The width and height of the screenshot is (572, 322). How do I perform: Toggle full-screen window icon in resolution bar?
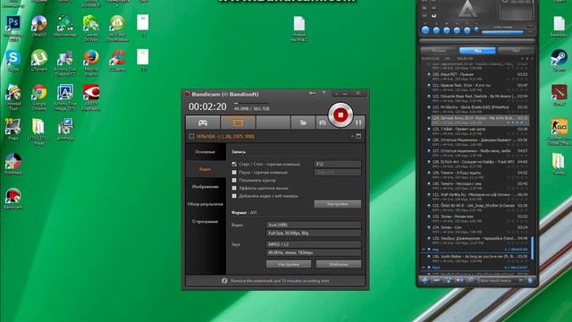coord(358,136)
